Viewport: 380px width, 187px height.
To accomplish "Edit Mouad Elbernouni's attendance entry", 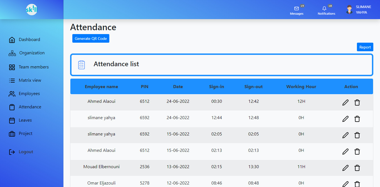I will coord(345,168).
